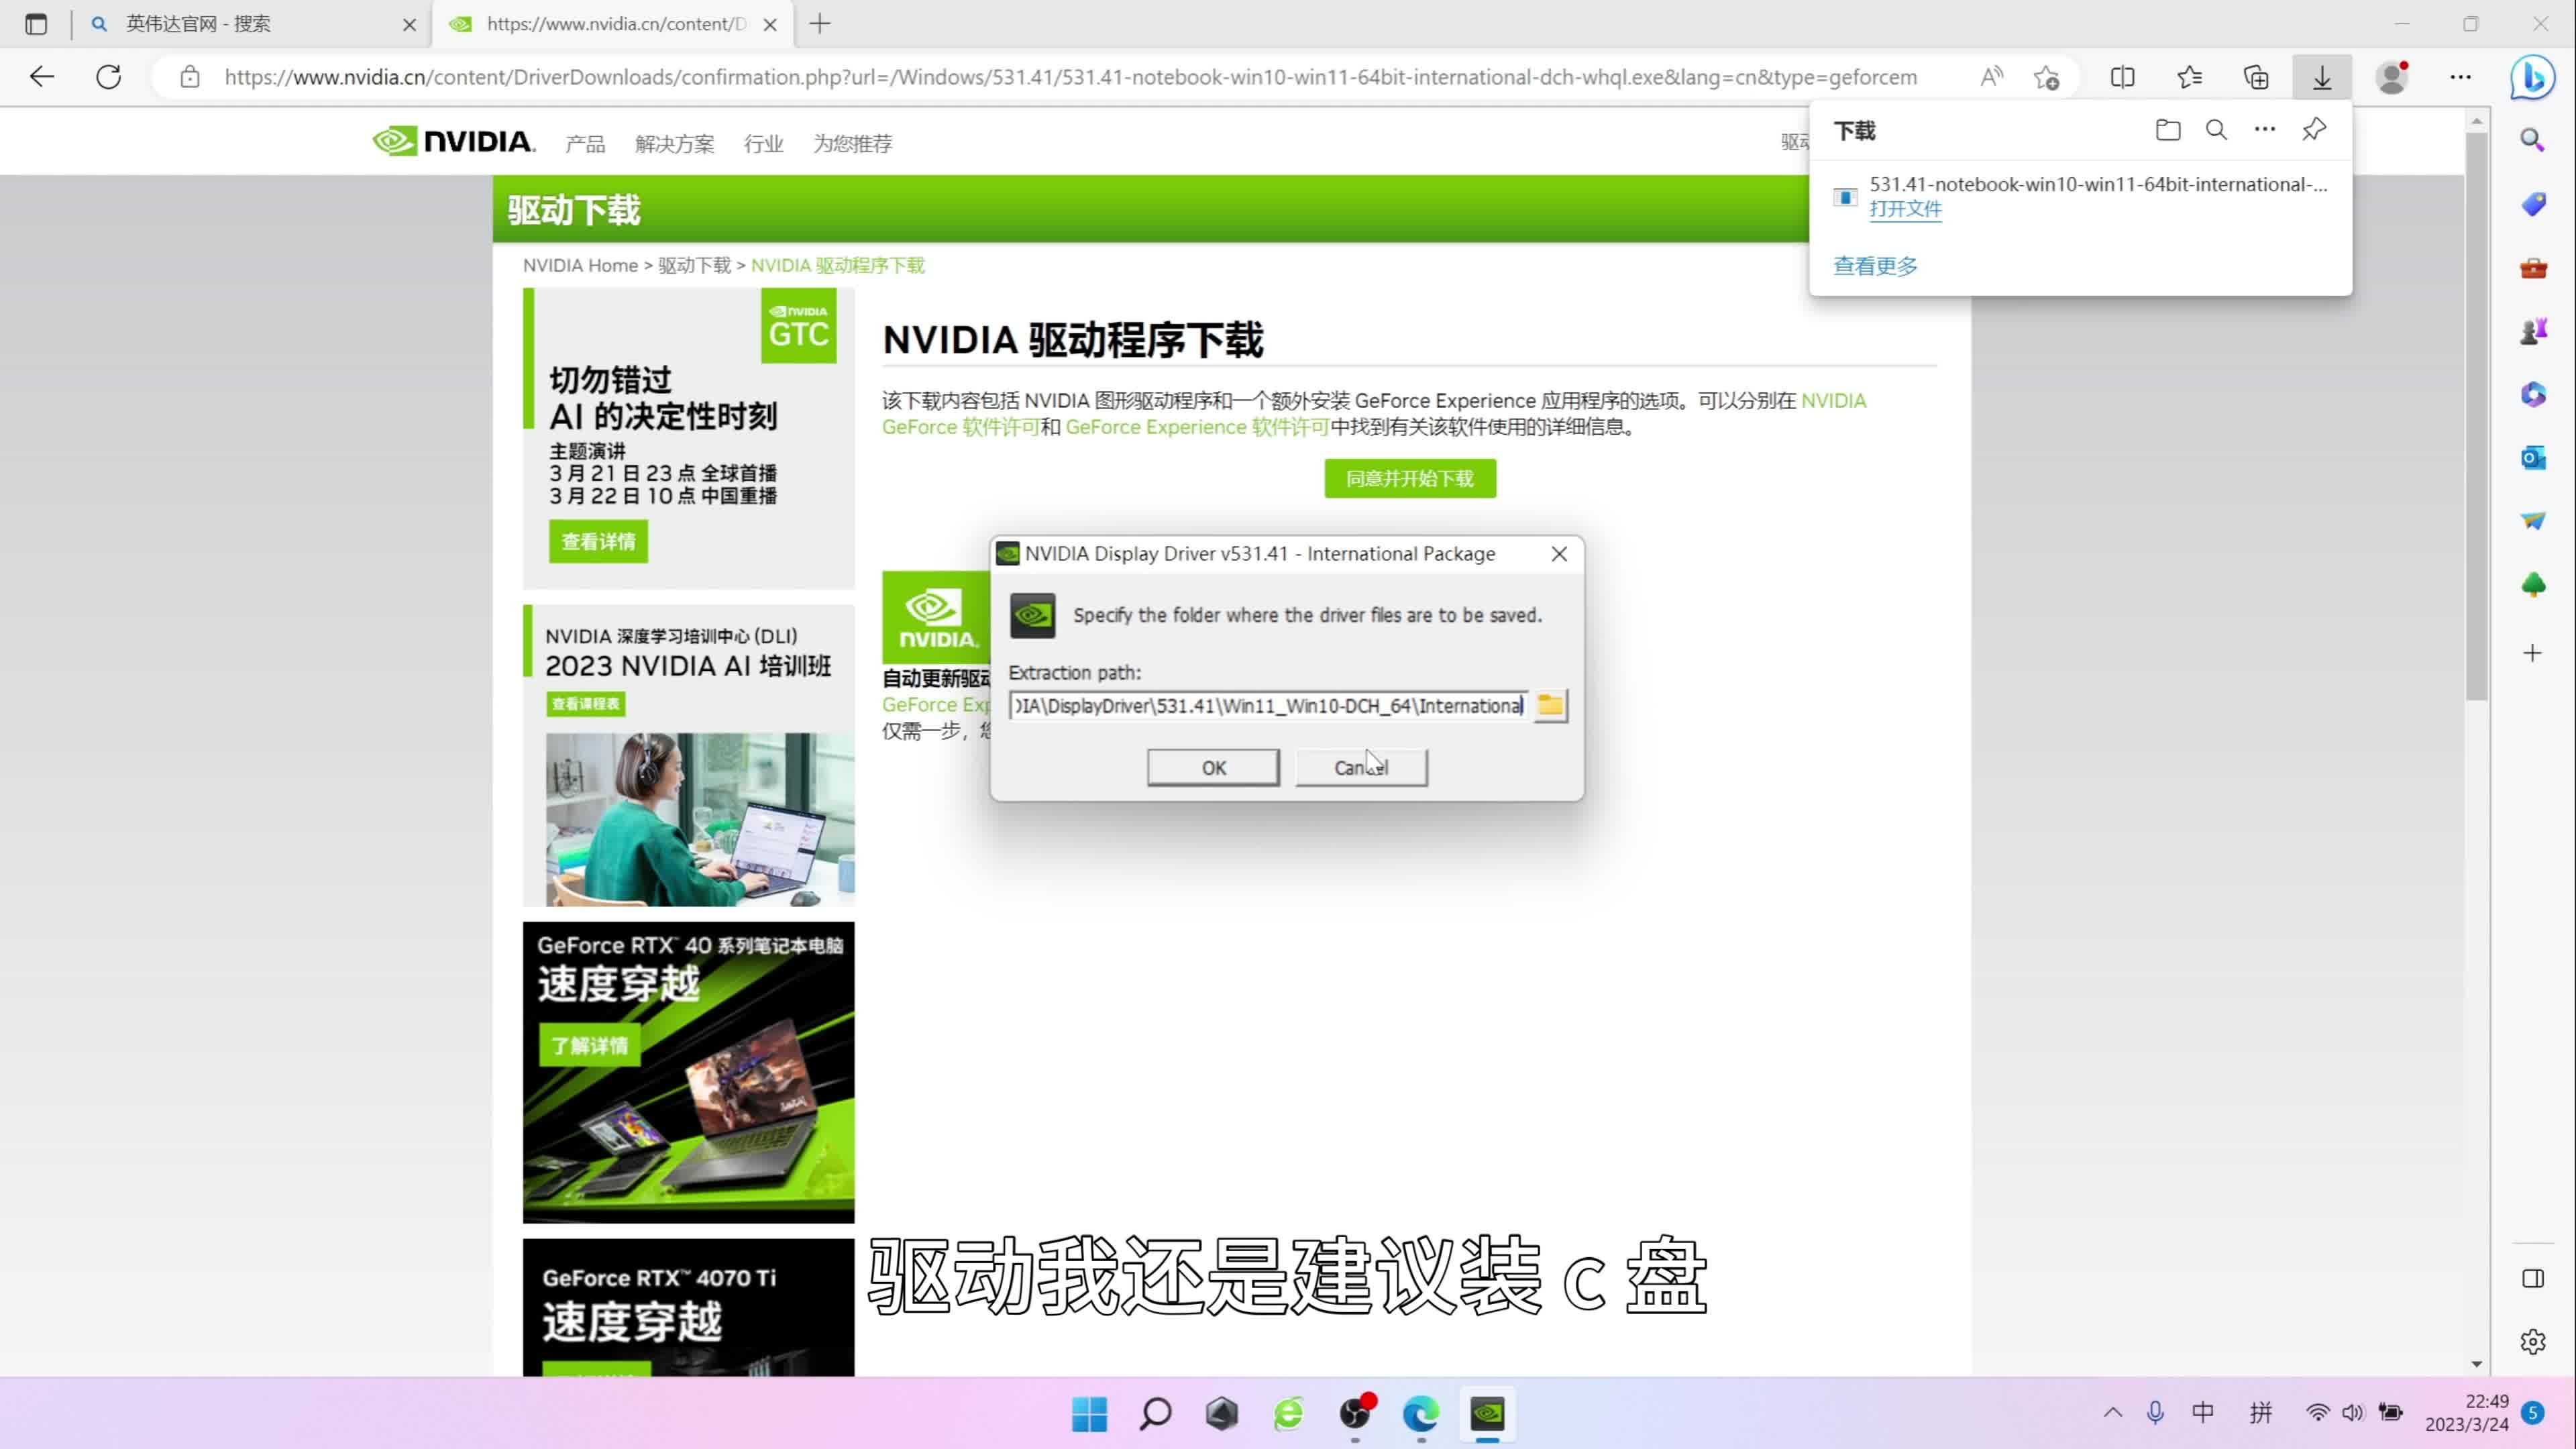Open more options menu in downloads panel
2576x1449 pixels.
2263,129
